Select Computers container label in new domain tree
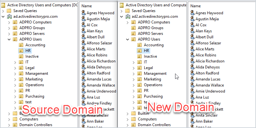256x128 pixels. (147, 119)
